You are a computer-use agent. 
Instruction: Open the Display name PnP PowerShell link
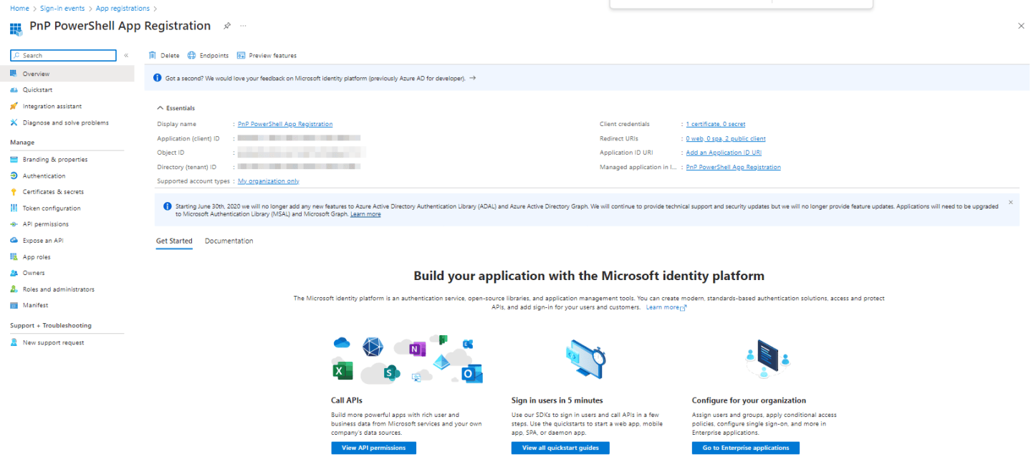click(x=285, y=124)
